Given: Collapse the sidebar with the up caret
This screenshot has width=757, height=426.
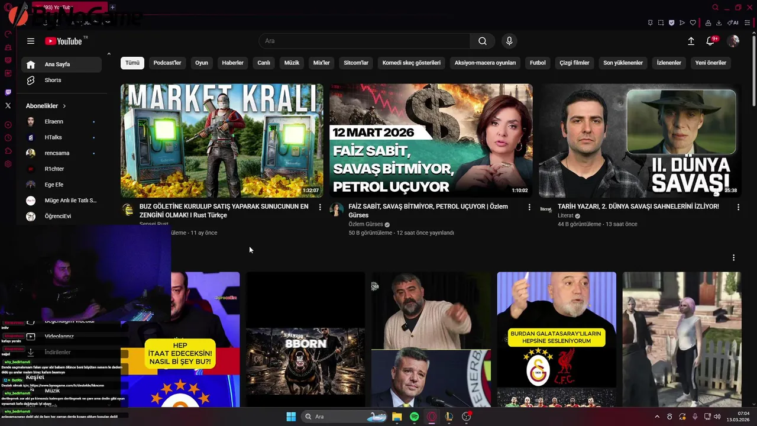Looking at the screenshot, I should [109, 54].
